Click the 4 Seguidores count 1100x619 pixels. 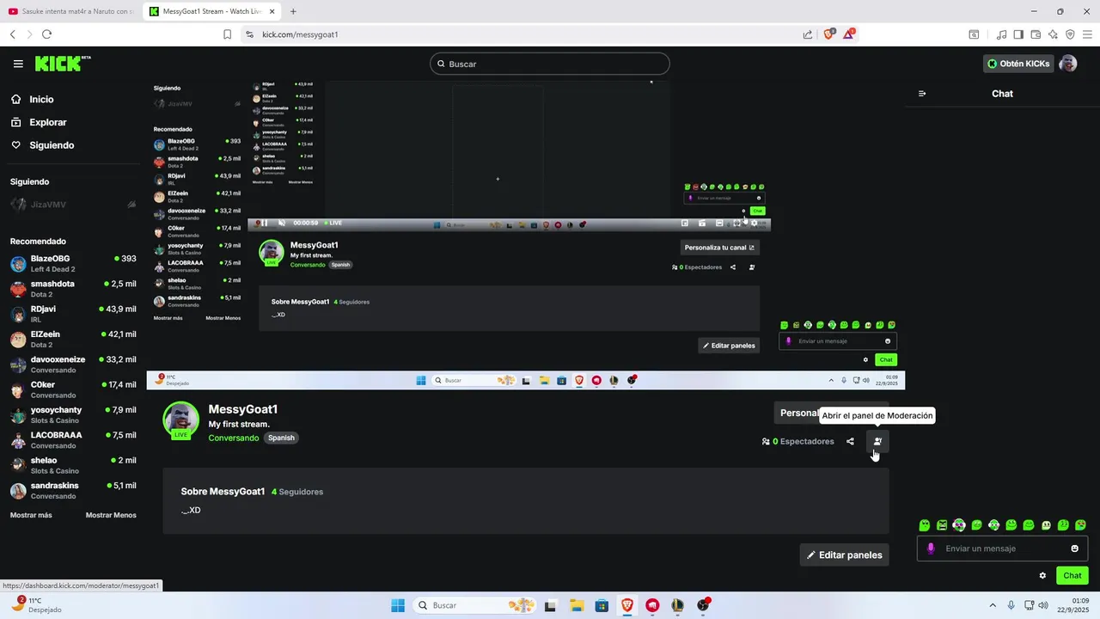coord(297,492)
